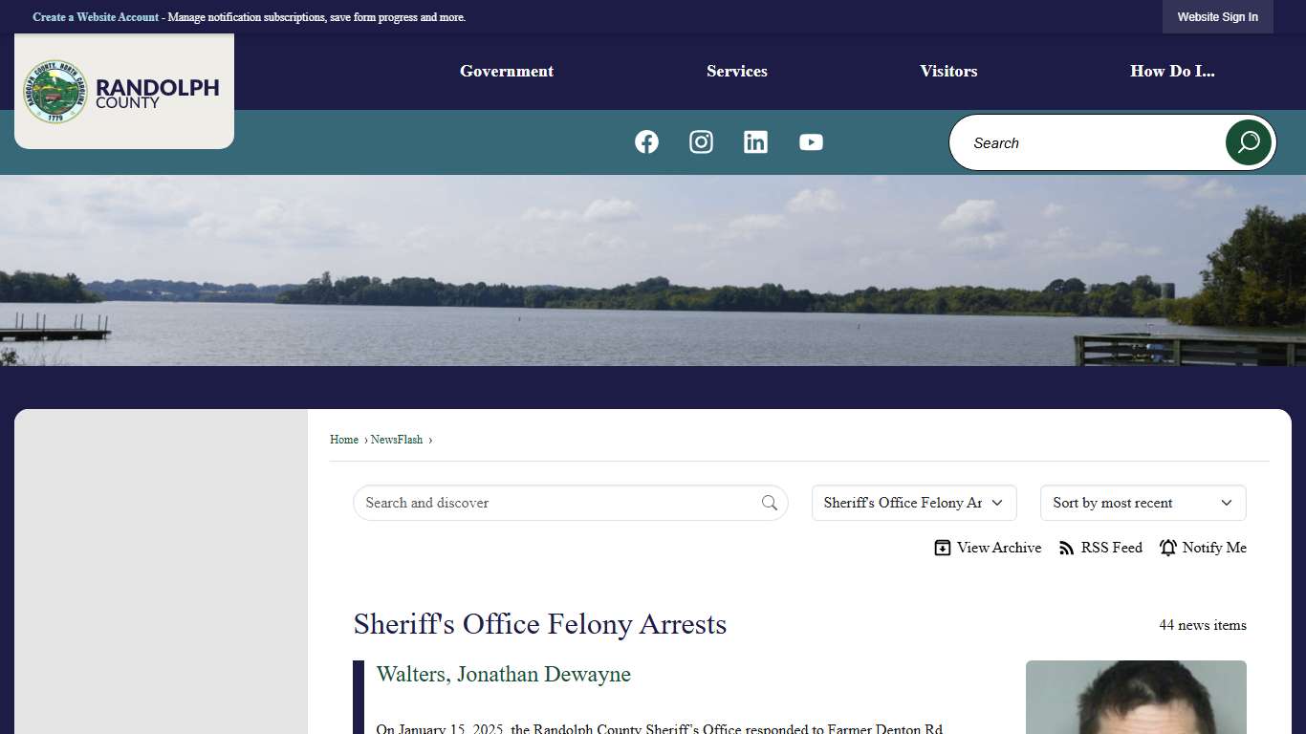Expand the Sheriff's Office Felony category dropdown
This screenshot has width=1306, height=734.
[x=913, y=503]
